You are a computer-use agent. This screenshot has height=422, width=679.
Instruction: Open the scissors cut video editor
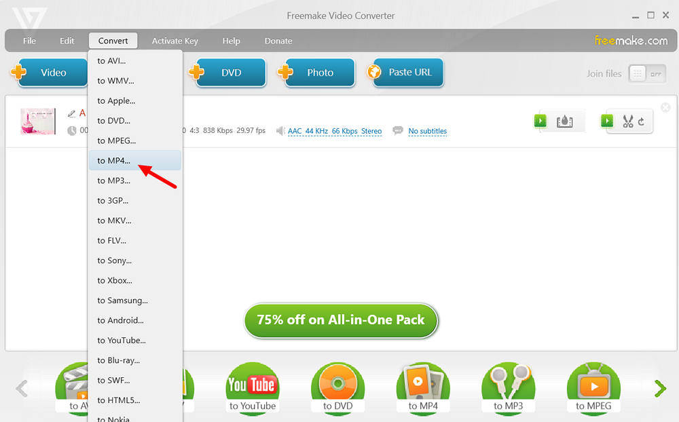(628, 121)
